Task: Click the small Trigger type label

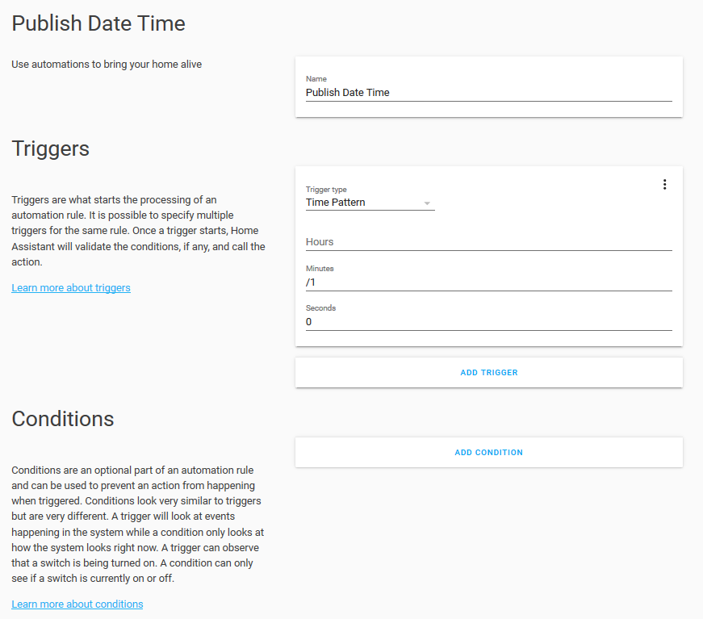Action: click(x=326, y=190)
